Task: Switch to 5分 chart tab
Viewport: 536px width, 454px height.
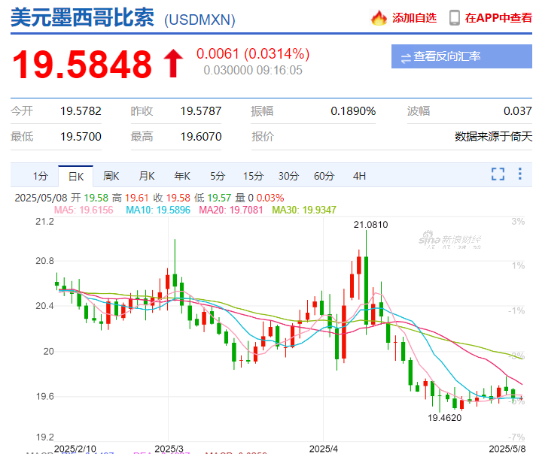Action: (218, 176)
